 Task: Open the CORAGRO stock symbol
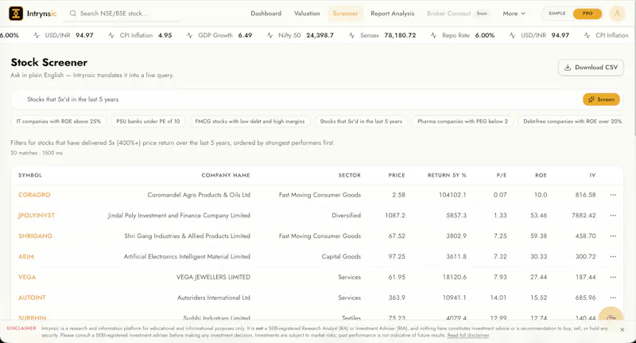coord(34,195)
